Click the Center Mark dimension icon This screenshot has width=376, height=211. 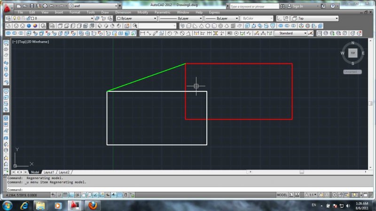point(236,33)
